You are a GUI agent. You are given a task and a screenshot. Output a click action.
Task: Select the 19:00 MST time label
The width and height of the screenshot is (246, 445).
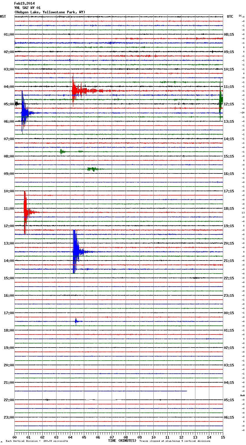point(9,348)
